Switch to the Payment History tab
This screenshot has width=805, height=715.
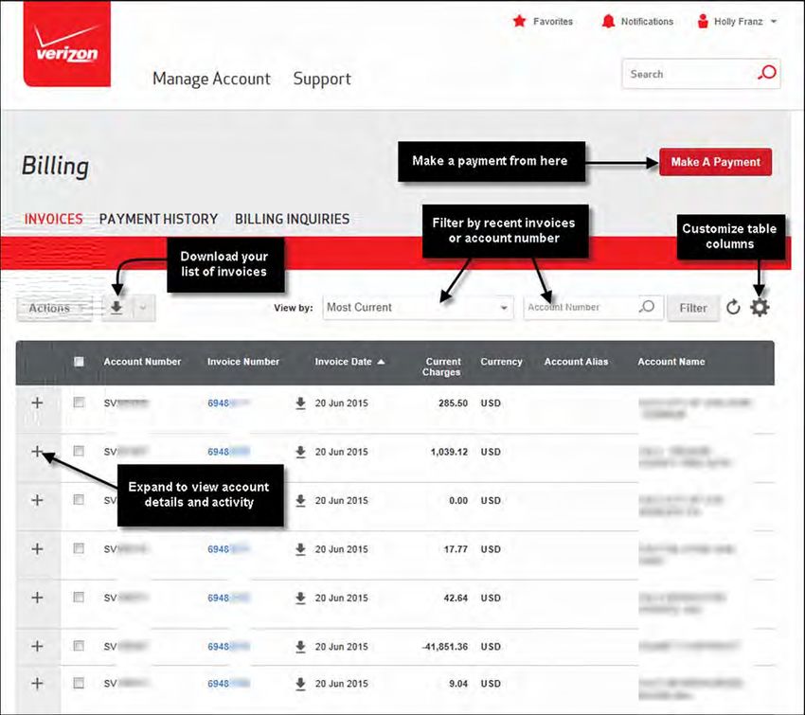(x=159, y=219)
